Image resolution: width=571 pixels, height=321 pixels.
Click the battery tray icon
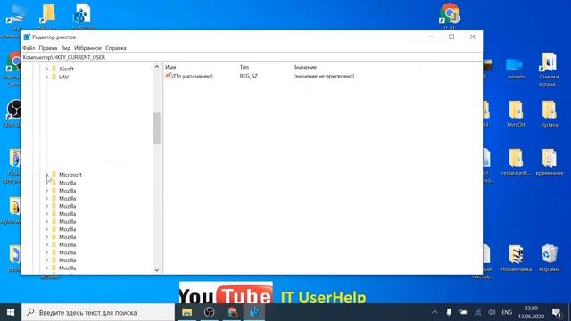[463, 312]
